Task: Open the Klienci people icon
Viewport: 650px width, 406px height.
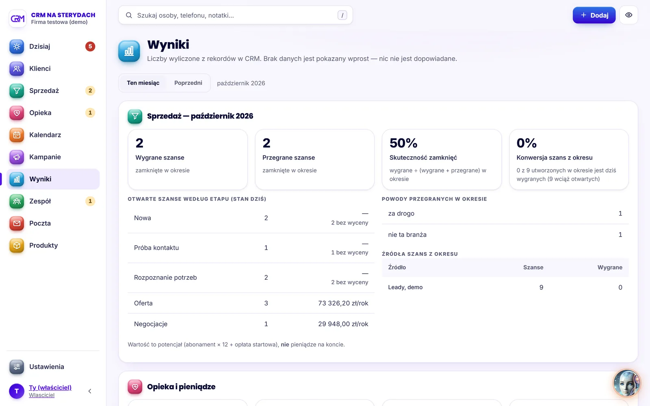Action: point(17,69)
